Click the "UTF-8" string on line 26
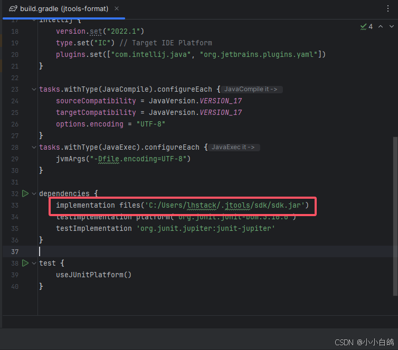This screenshot has width=398, height=350. coord(151,124)
